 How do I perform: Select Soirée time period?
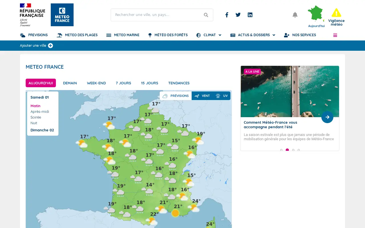(36, 117)
